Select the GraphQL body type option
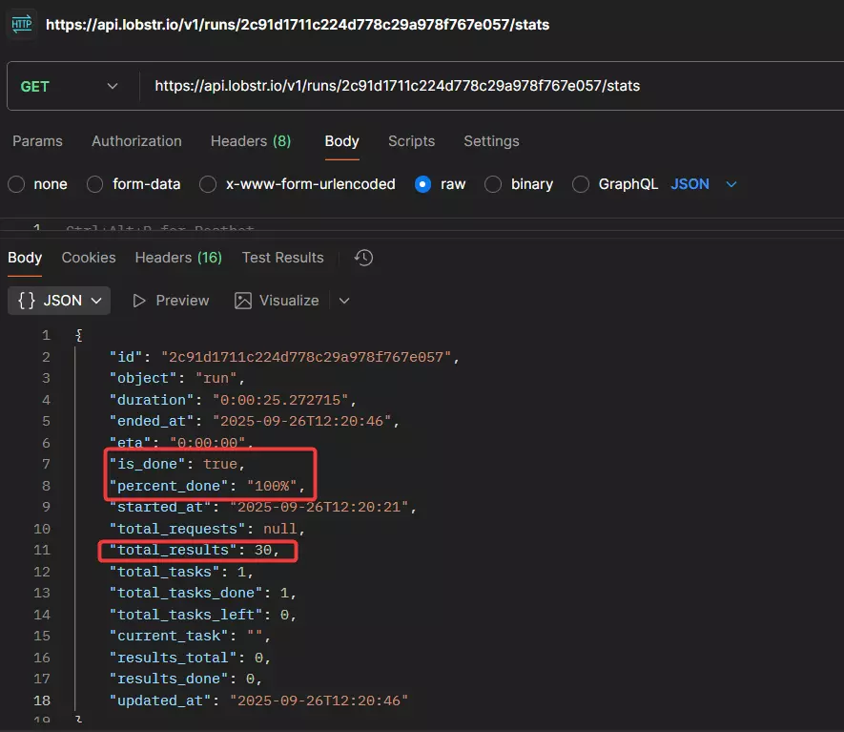 coord(581,184)
